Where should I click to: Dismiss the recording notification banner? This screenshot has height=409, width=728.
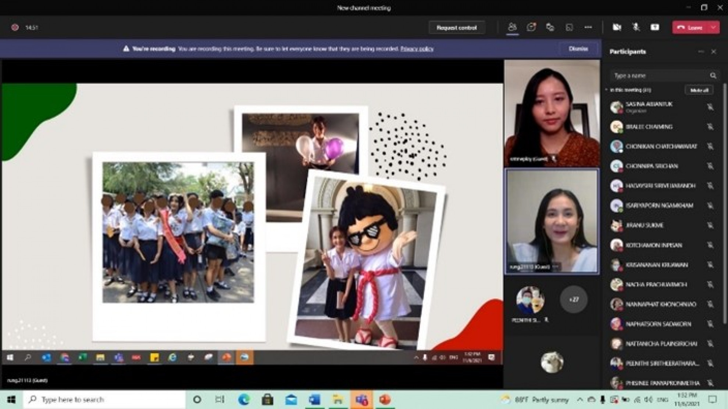[578, 48]
